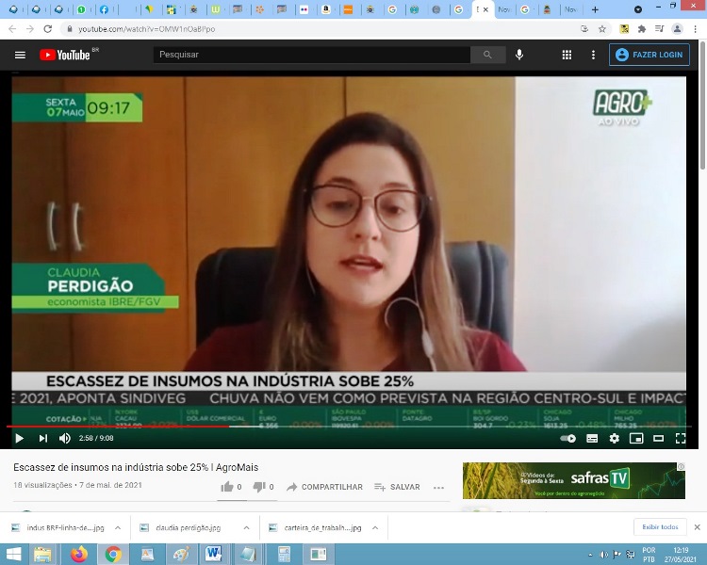
Task: Switch to the Amazon tab
Action: click(325, 9)
